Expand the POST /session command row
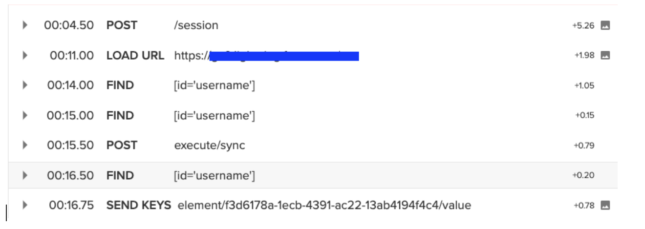This screenshot has width=645, height=229. point(25,26)
